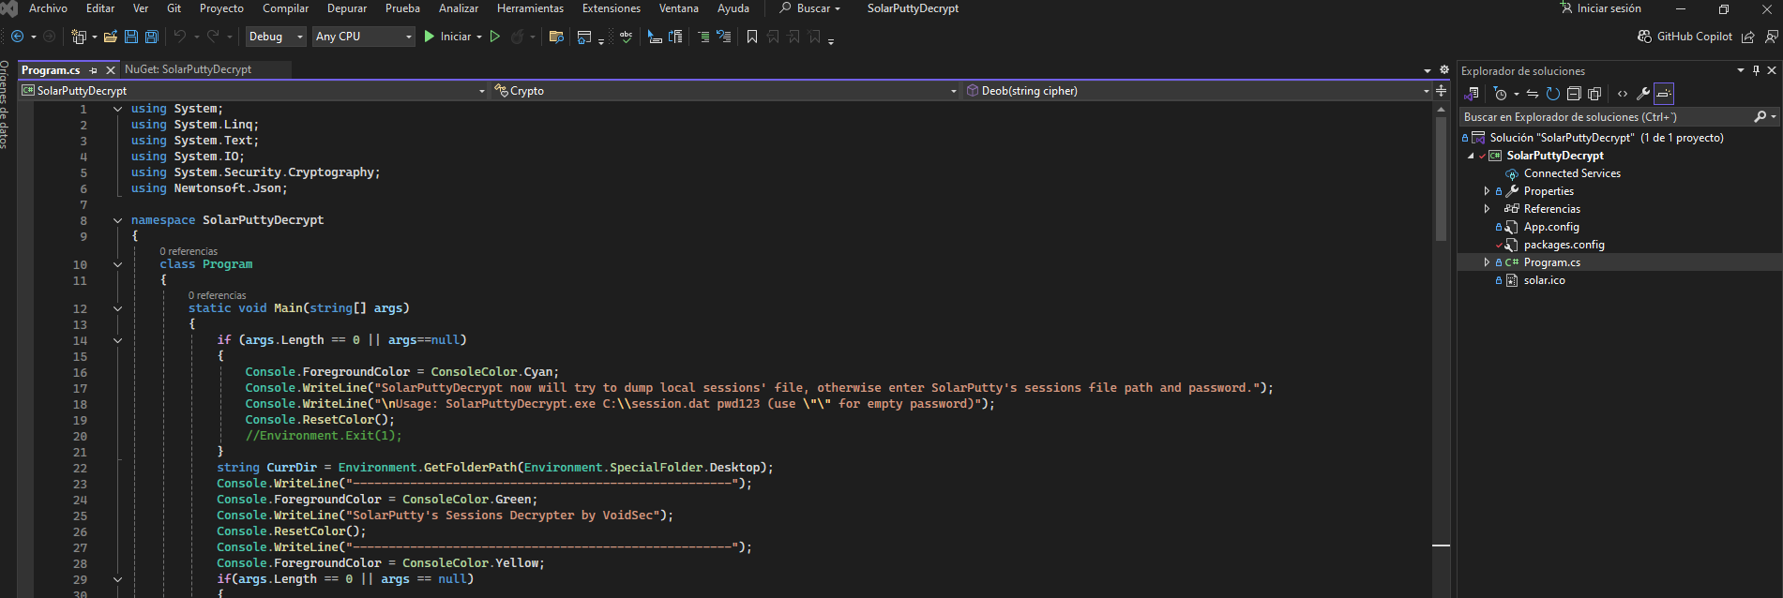The width and height of the screenshot is (1783, 598).
Task: Refresh the Solution Explorer
Action: pyautogui.click(x=1553, y=94)
